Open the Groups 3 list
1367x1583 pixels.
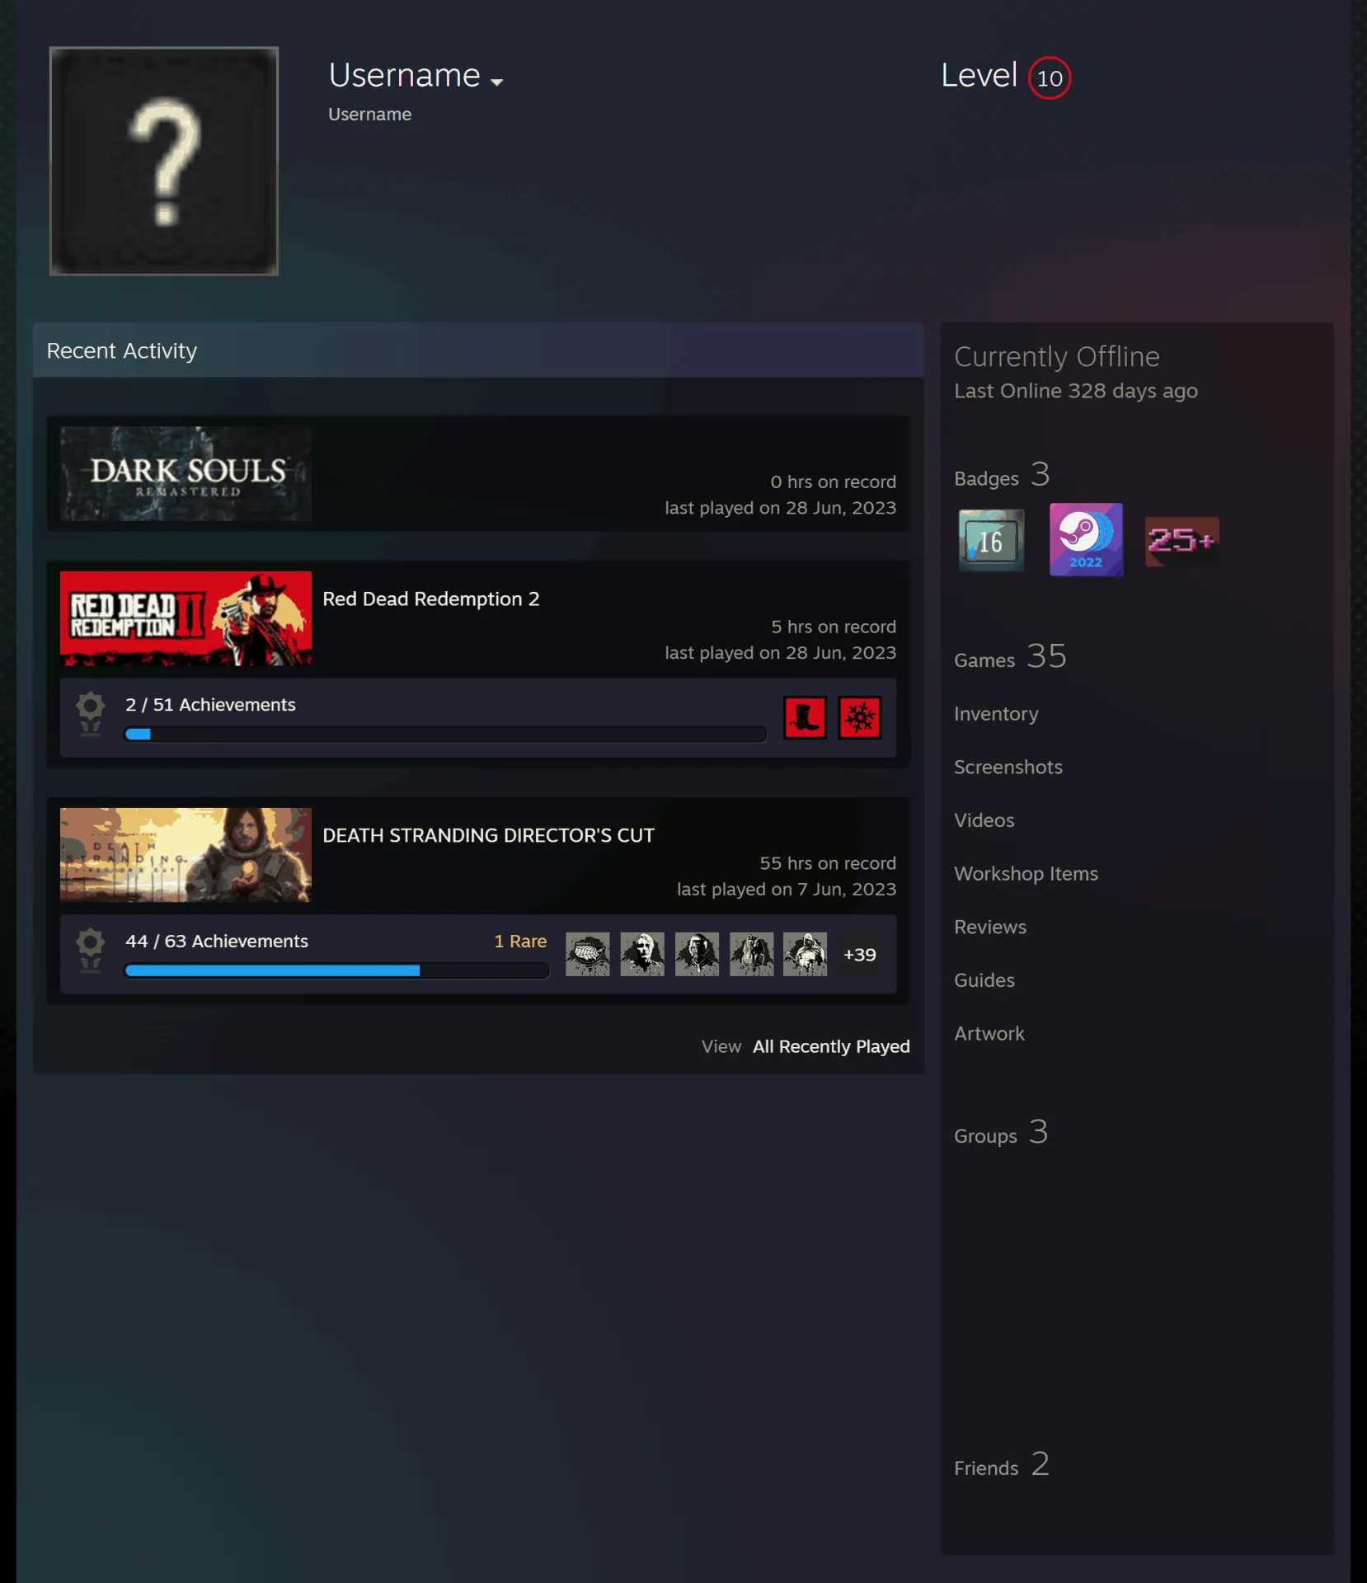tap(1001, 1133)
